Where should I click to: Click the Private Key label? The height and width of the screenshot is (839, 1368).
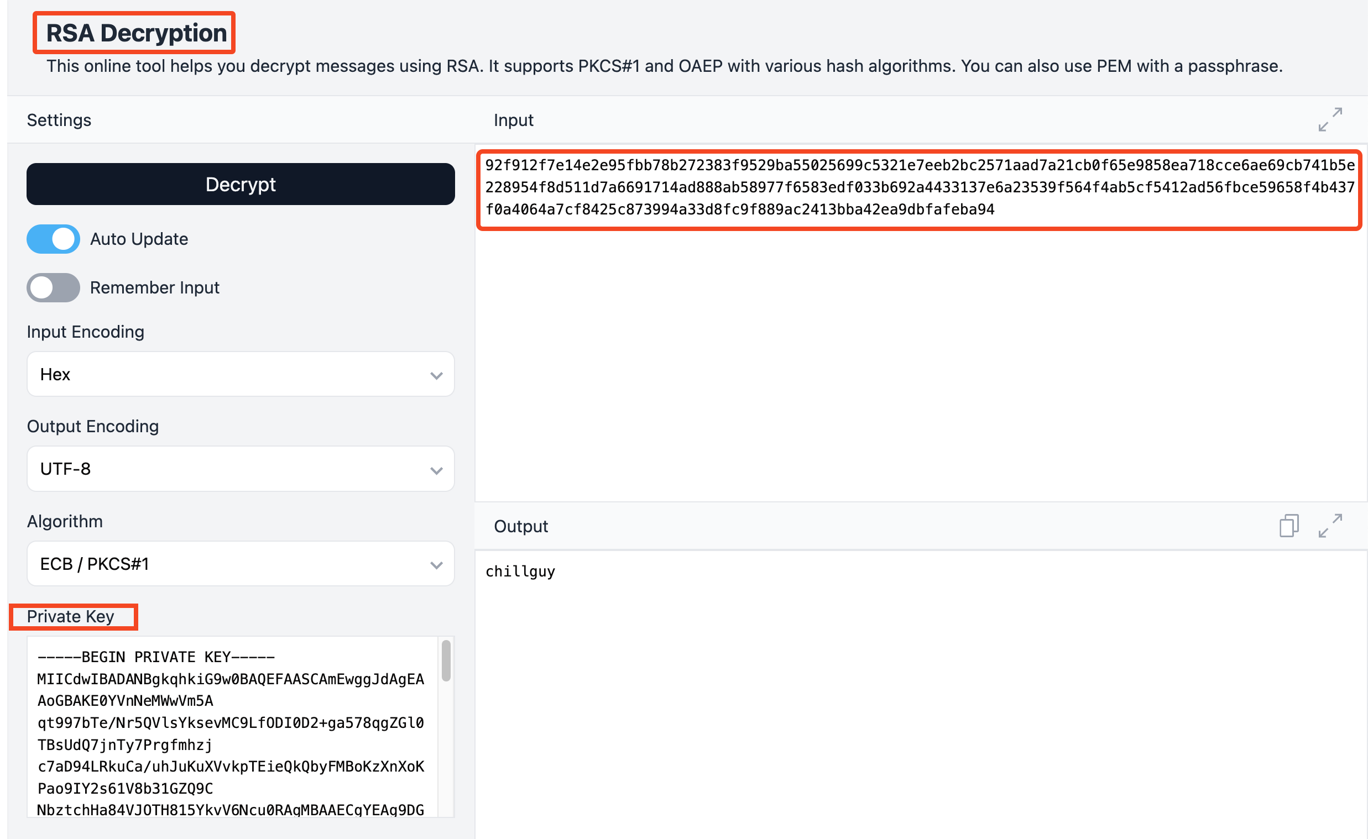pyautogui.click(x=71, y=617)
